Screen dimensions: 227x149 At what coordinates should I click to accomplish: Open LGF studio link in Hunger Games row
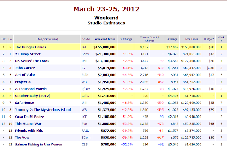coord(84,47)
